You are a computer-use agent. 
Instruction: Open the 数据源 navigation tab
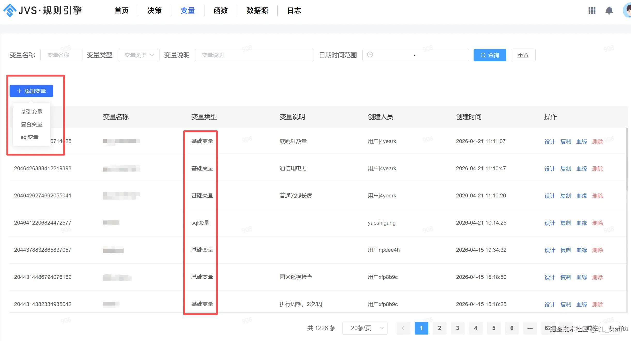coord(257,11)
